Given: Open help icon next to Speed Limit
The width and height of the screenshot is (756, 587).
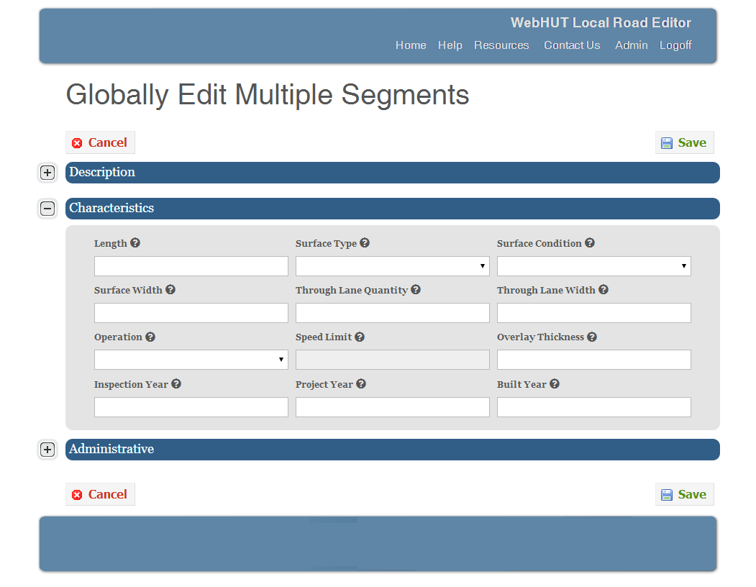Looking at the screenshot, I should [x=359, y=337].
